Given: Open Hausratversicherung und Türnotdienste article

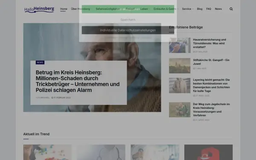Looking at the screenshot, I should [x=209, y=43].
